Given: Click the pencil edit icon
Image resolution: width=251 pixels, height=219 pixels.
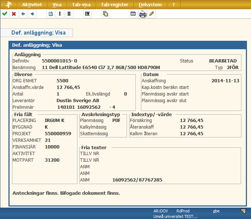Looking at the screenshot, I should click(x=152, y=14).
